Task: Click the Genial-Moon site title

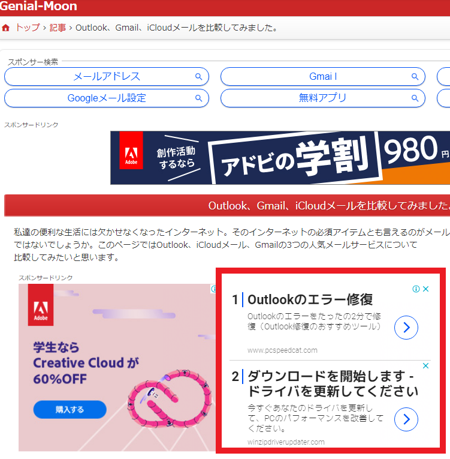Action: point(38,6)
